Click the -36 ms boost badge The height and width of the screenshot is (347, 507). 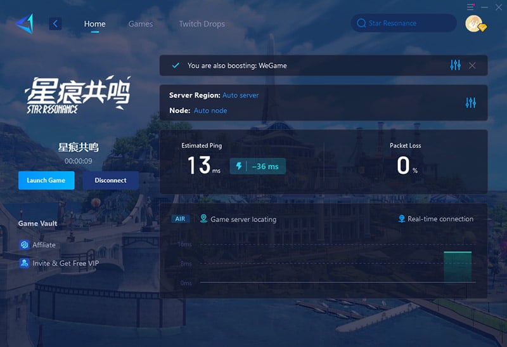258,166
